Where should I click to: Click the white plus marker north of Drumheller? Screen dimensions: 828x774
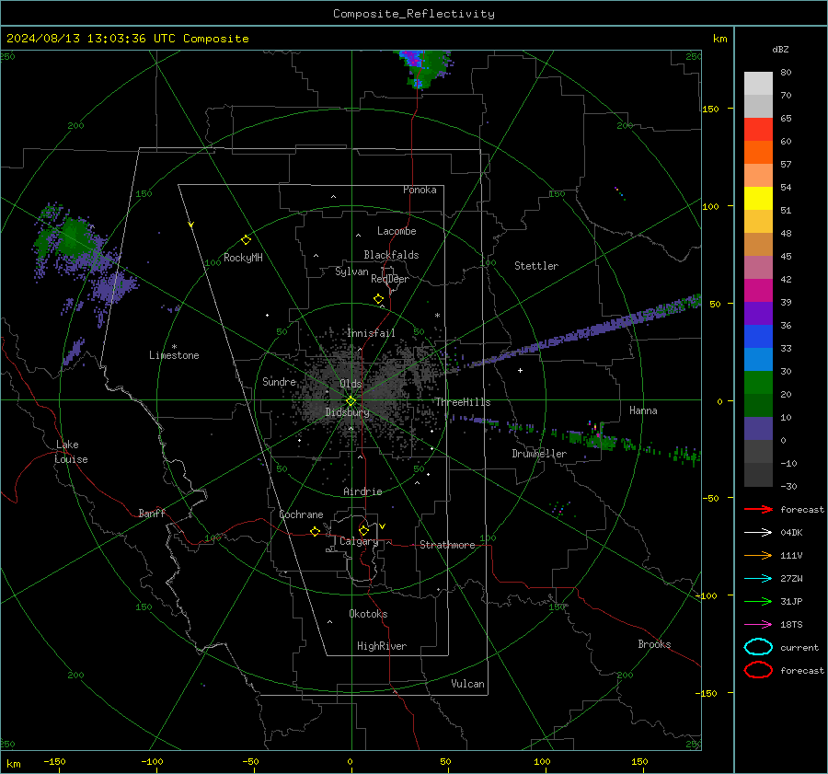[x=520, y=370]
